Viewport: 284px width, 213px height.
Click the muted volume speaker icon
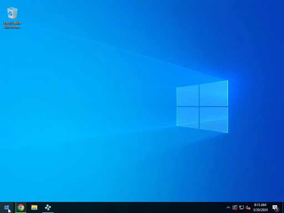[x=248, y=207]
